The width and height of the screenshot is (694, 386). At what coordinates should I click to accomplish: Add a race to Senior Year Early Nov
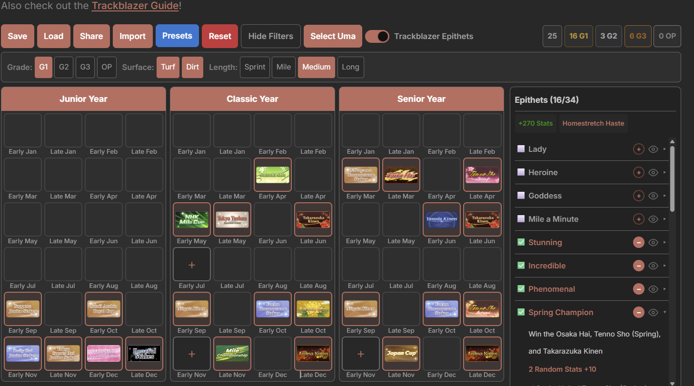pos(361,354)
